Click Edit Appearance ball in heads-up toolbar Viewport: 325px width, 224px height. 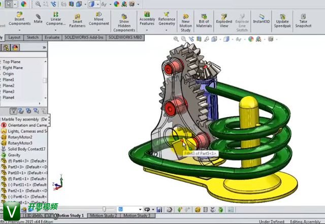pyautogui.click(x=251, y=39)
